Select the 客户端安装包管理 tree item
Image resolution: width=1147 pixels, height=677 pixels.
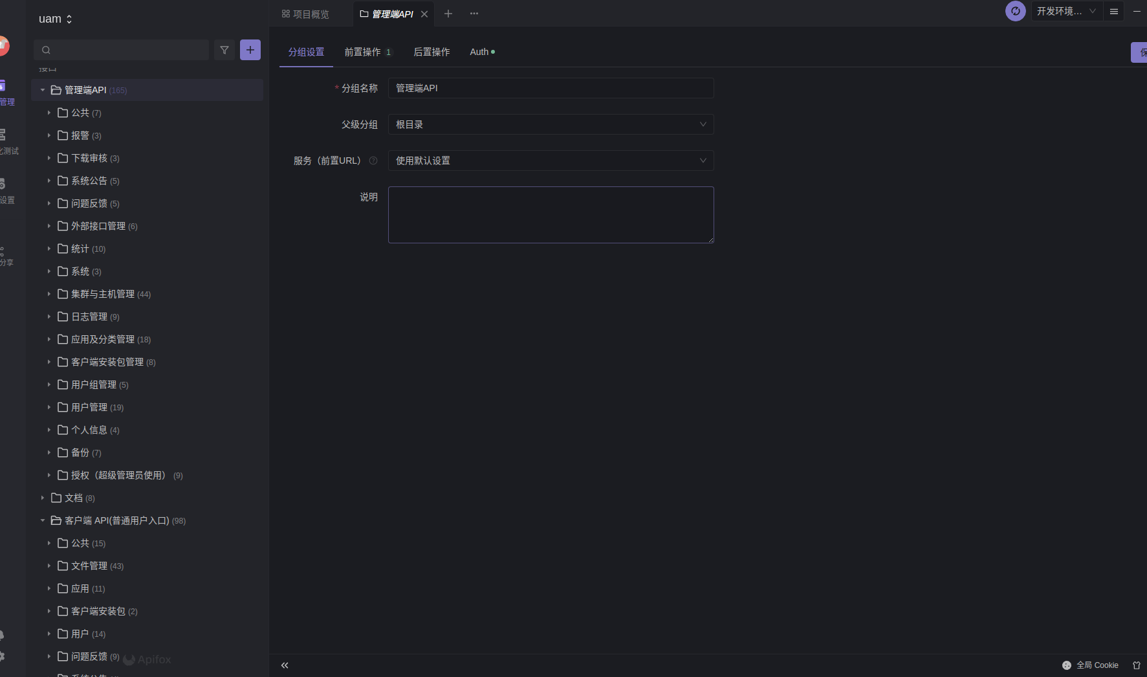pyautogui.click(x=147, y=362)
